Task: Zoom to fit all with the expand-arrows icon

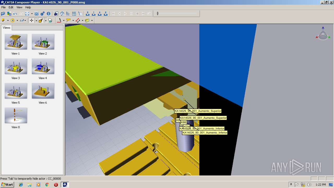Action: (37, 14)
